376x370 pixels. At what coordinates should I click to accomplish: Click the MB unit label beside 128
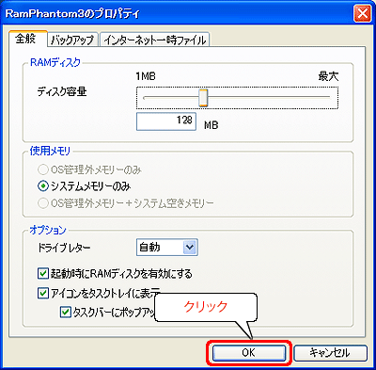(211, 125)
